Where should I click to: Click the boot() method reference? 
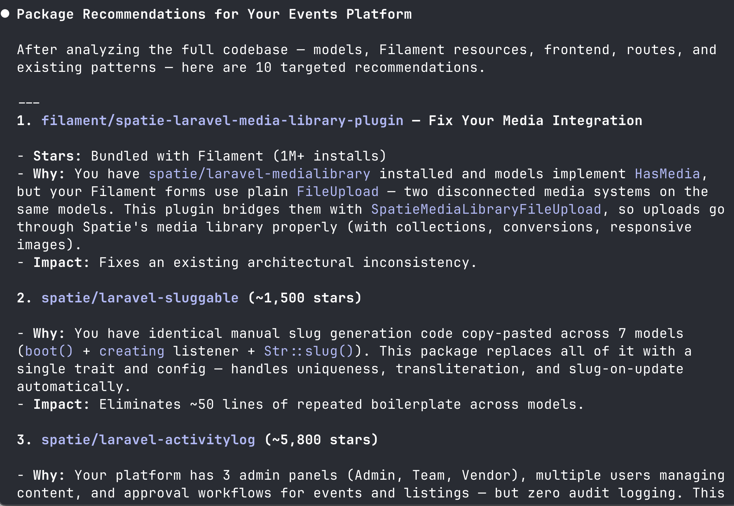click(49, 351)
